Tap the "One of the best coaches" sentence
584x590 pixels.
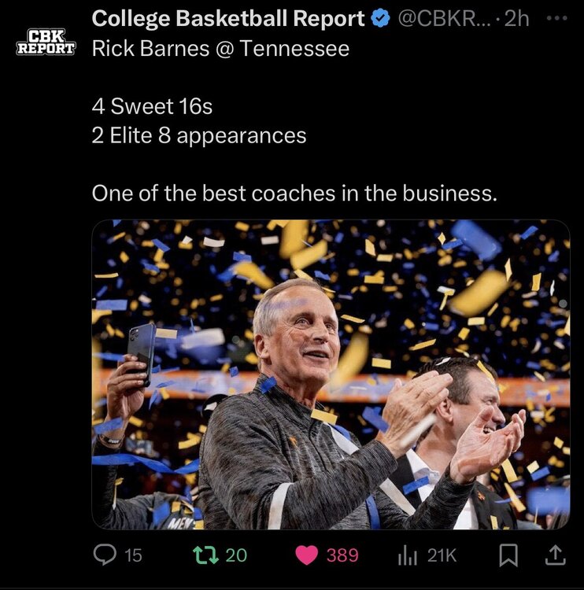click(294, 193)
